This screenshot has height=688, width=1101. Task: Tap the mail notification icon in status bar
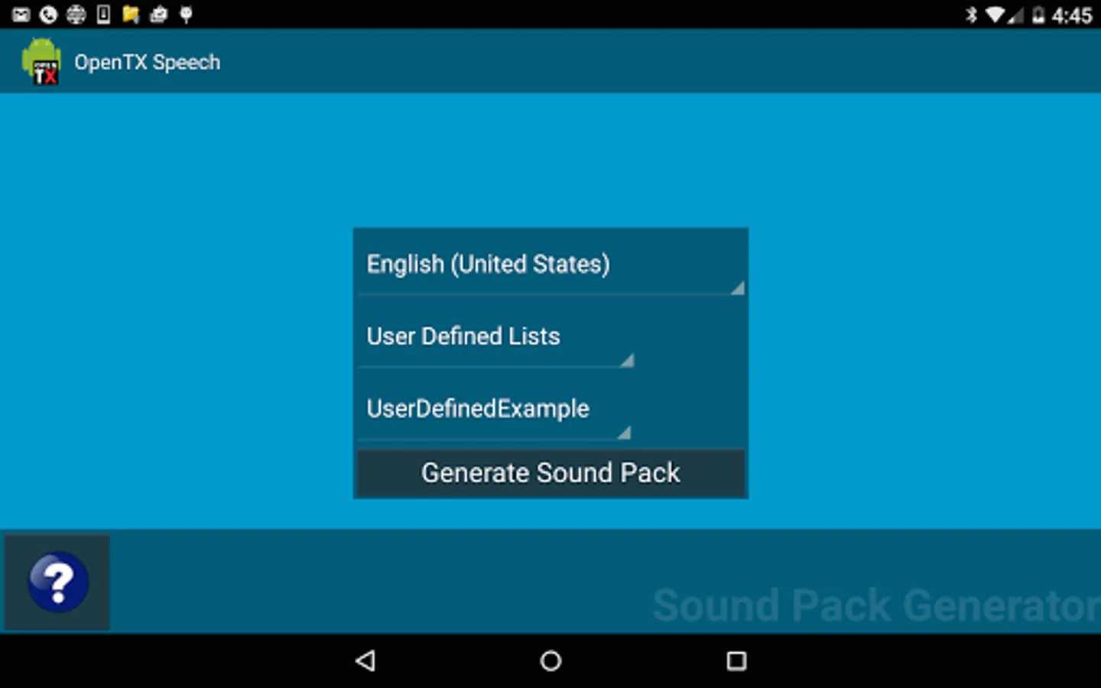[21, 15]
